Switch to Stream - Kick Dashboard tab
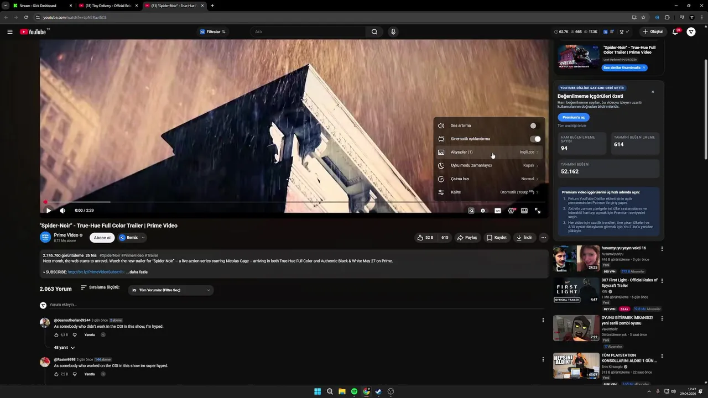This screenshot has height=398, width=708. pos(43,6)
